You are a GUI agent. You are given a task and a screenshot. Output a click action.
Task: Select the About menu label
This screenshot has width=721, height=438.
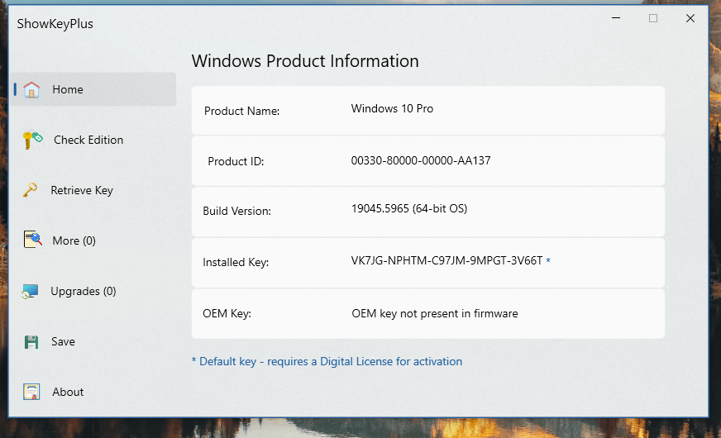coord(68,392)
